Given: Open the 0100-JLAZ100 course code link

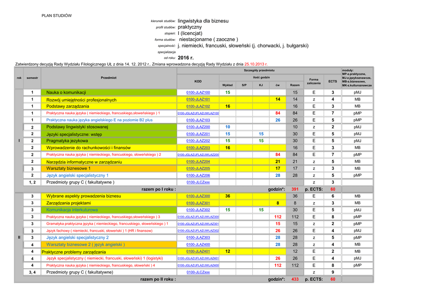Looking at the screenshot, I should click(198, 93).
